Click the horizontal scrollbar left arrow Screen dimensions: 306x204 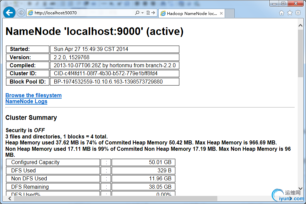[x=10, y=199]
